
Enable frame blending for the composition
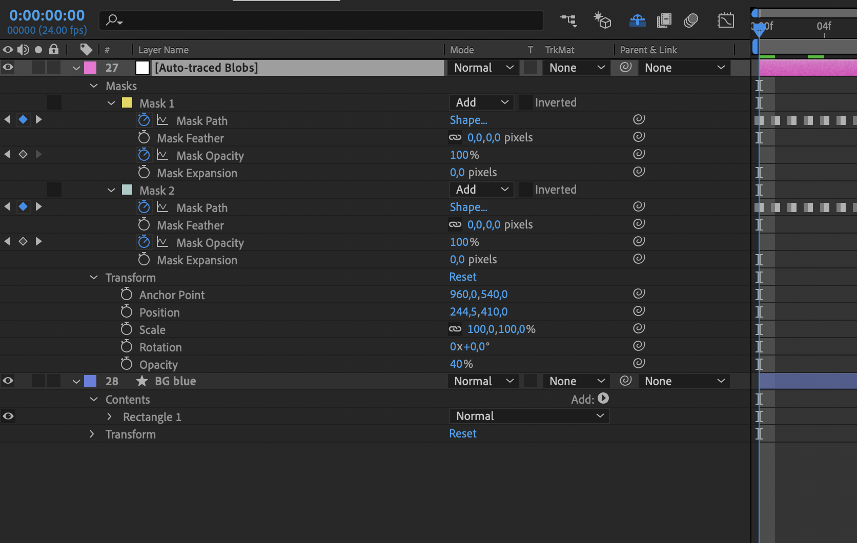coord(664,20)
